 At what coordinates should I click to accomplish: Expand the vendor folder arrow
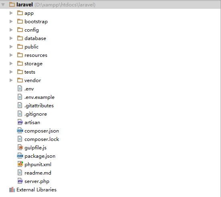click(11, 80)
